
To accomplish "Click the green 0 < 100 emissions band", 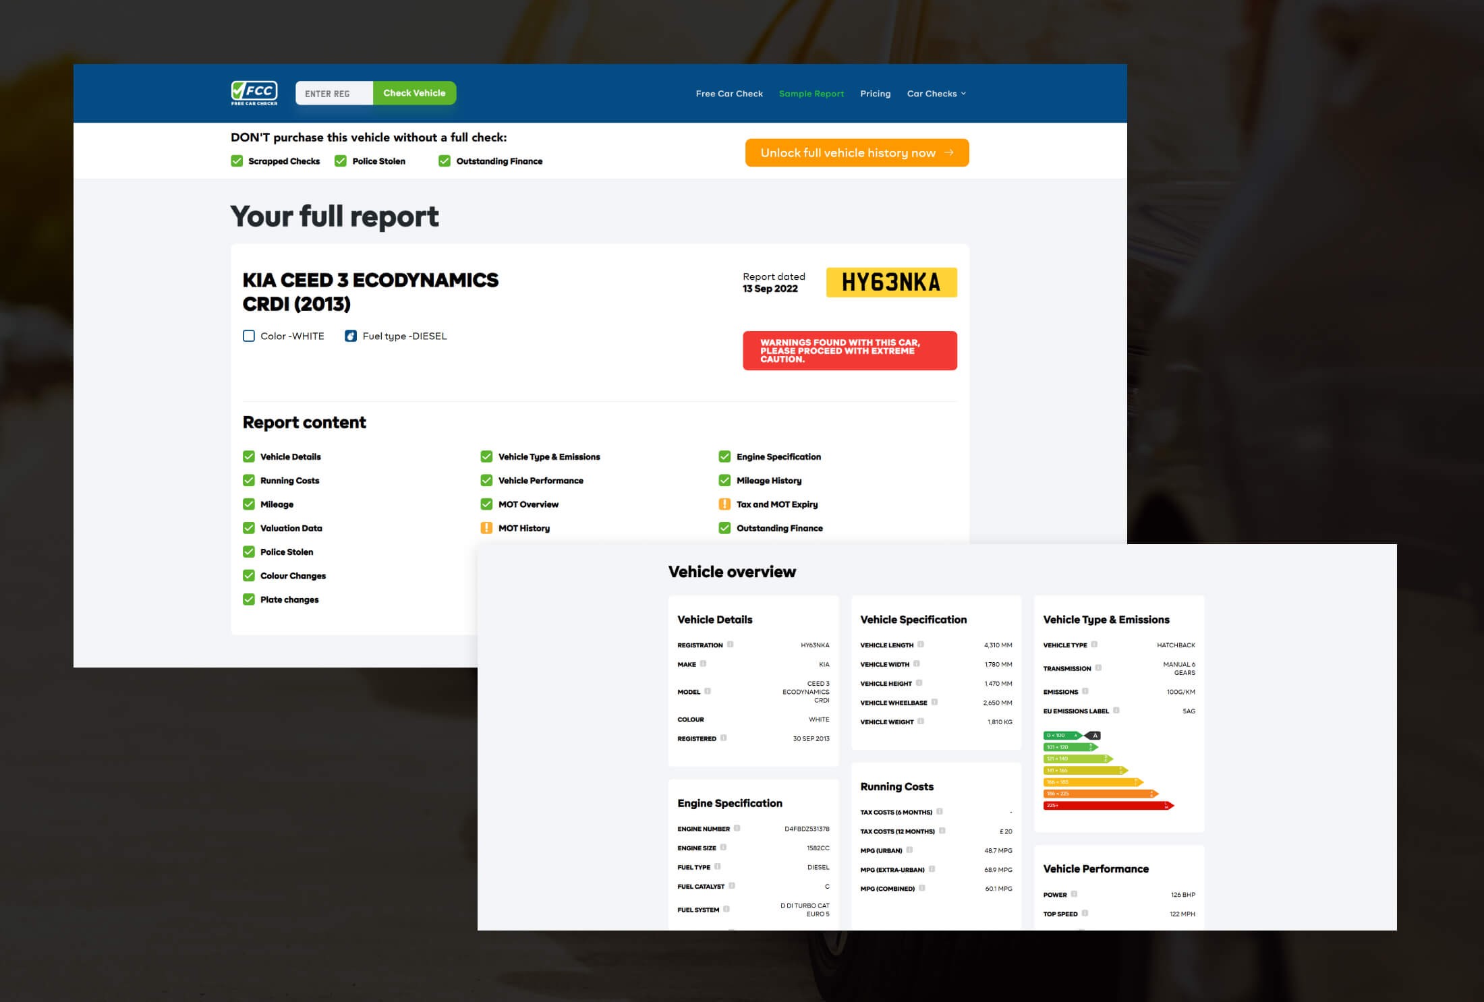I will (x=1062, y=735).
